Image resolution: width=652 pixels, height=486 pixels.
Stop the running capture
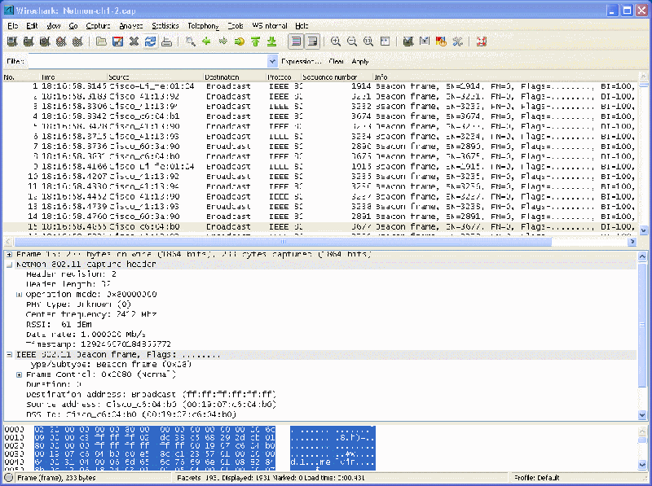pos(60,42)
